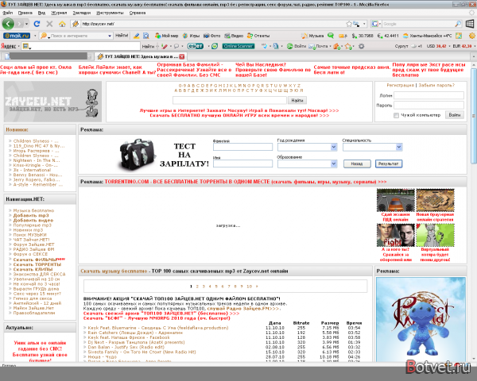Click the Войти login button
The height and width of the screenshot is (381, 477).
pos(455,115)
